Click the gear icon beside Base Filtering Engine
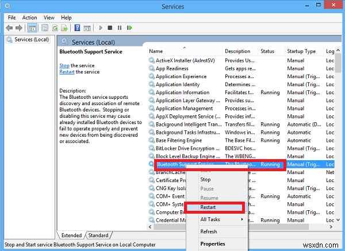This screenshot has height=251, width=345. (151, 140)
